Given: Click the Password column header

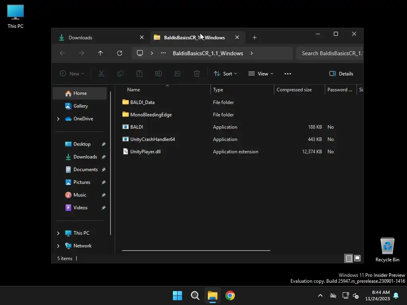Looking at the screenshot, I should (341, 90).
